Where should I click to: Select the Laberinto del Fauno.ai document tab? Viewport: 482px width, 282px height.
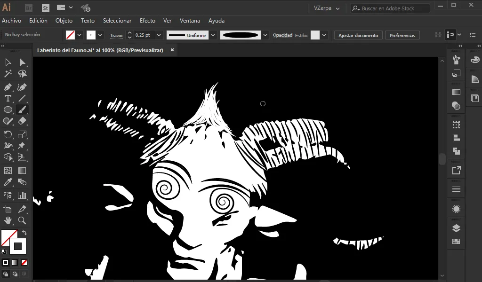(x=100, y=50)
